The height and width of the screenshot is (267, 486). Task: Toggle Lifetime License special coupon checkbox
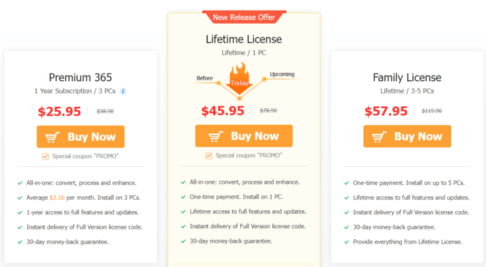pyautogui.click(x=209, y=155)
